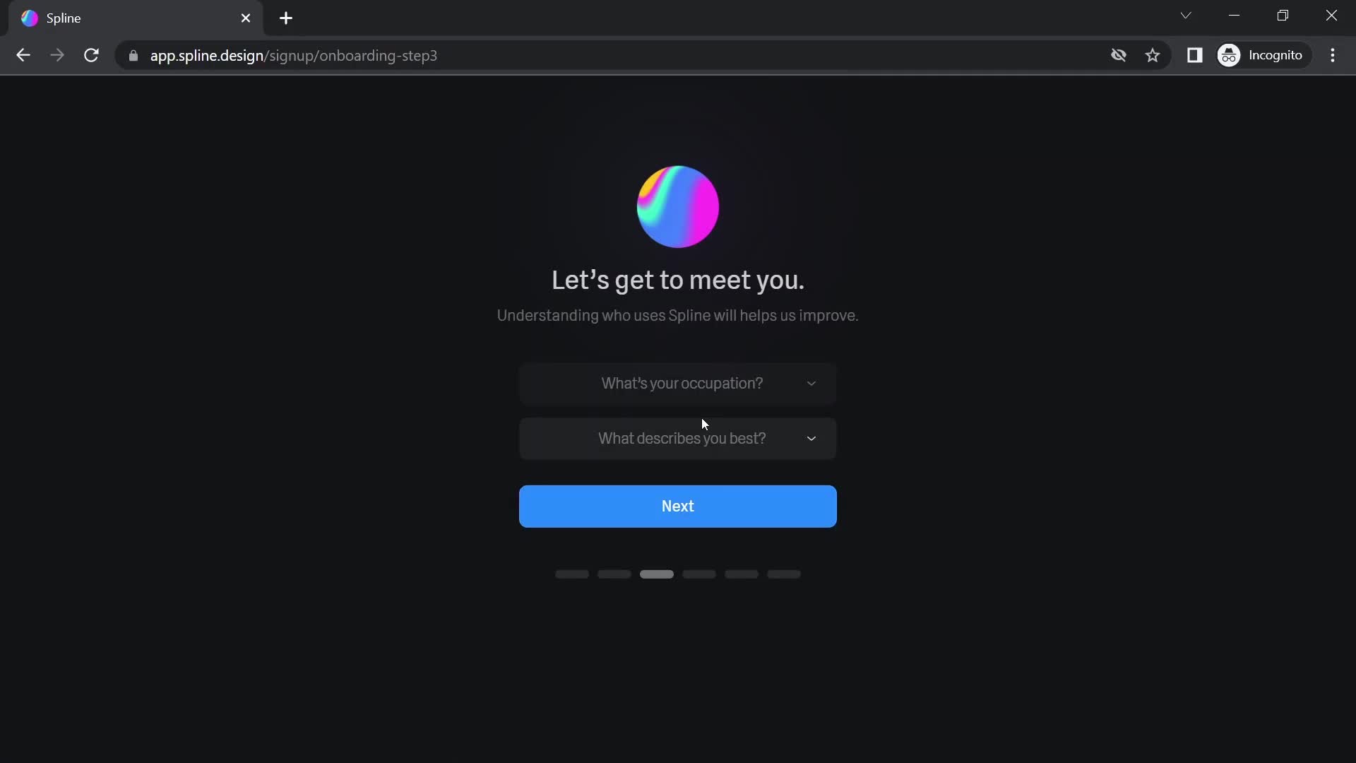
Task: Select the first progress step indicator
Action: point(572,574)
